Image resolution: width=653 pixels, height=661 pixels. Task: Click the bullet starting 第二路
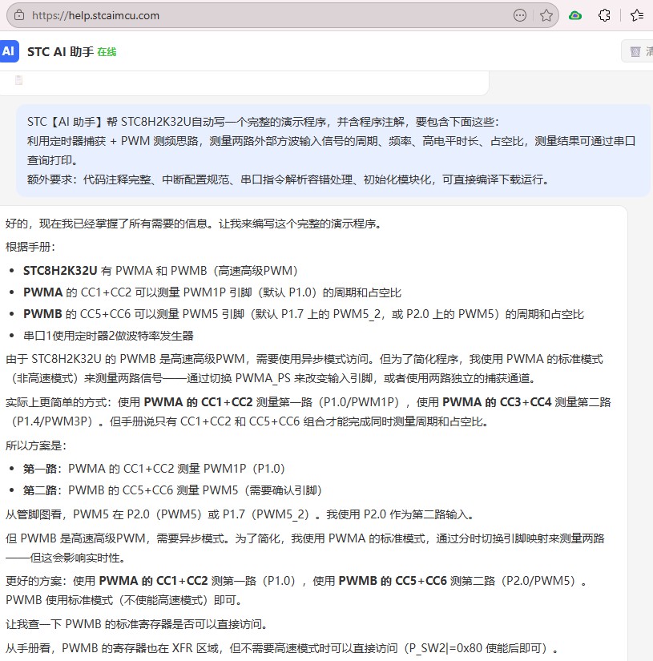(172, 490)
